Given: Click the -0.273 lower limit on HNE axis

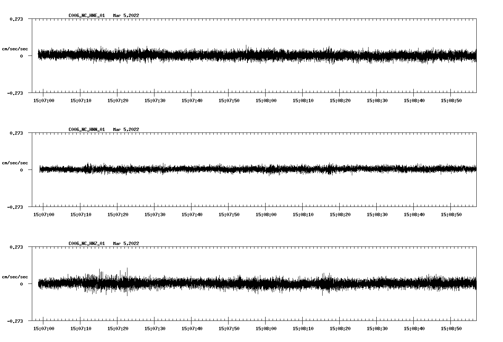Looking at the screenshot, I should coord(15,93).
